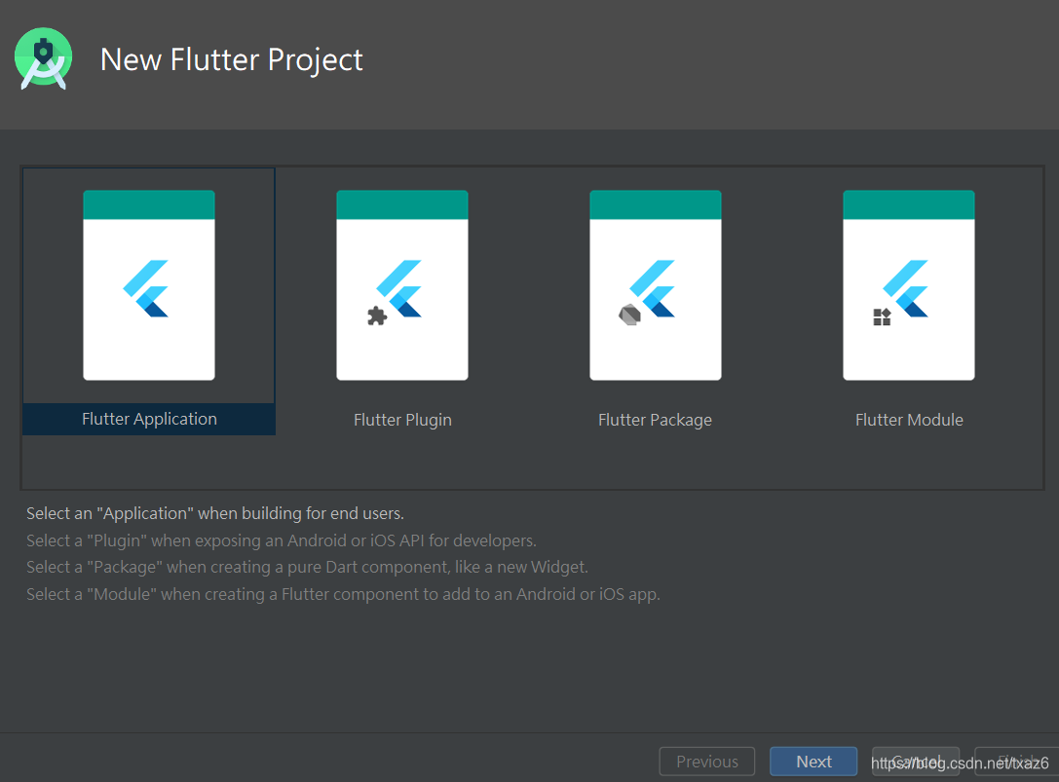Click the module grid blocks icon

point(882,317)
